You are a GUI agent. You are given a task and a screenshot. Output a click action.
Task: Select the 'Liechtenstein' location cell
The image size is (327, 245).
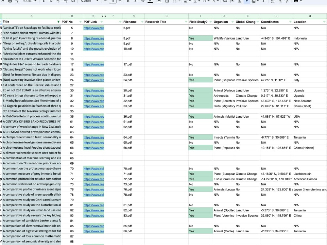310,174
